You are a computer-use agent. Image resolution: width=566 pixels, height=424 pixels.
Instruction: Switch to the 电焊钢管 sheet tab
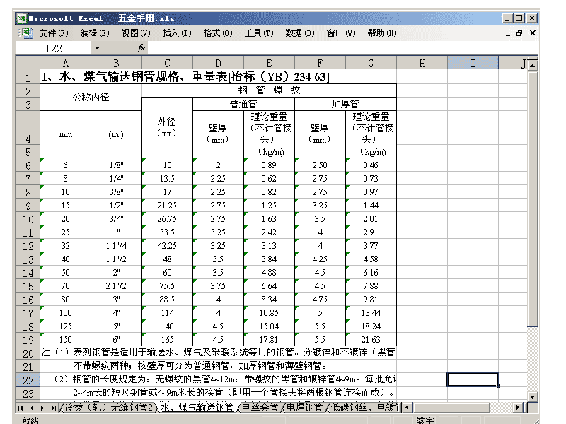point(305,407)
